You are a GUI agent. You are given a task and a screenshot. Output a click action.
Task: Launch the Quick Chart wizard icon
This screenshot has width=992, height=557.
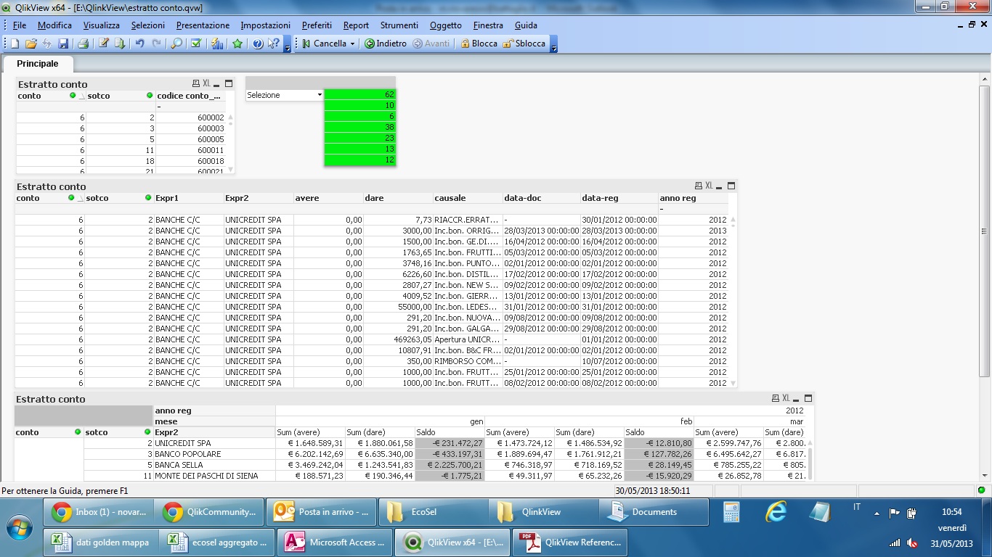click(x=217, y=44)
